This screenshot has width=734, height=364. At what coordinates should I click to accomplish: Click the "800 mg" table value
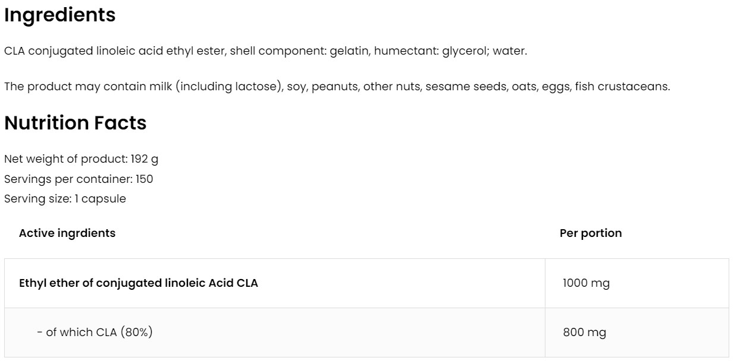point(584,333)
